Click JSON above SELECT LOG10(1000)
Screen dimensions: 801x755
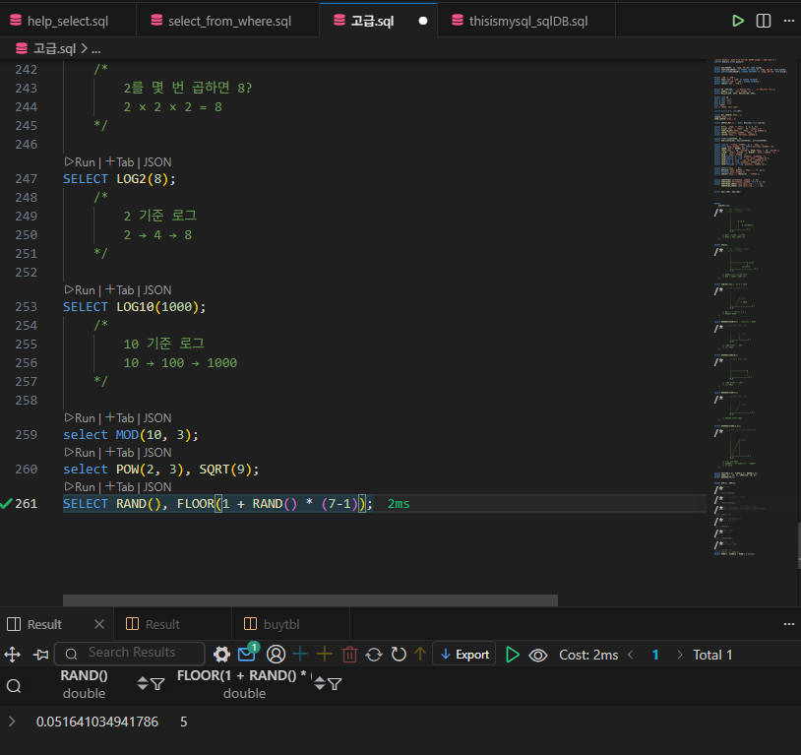[x=156, y=289]
